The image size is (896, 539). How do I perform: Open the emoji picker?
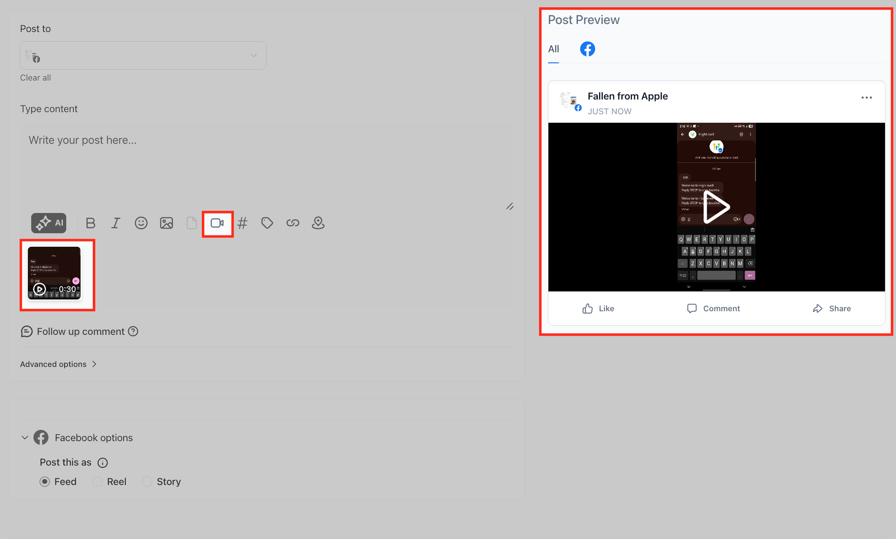click(x=141, y=223)
